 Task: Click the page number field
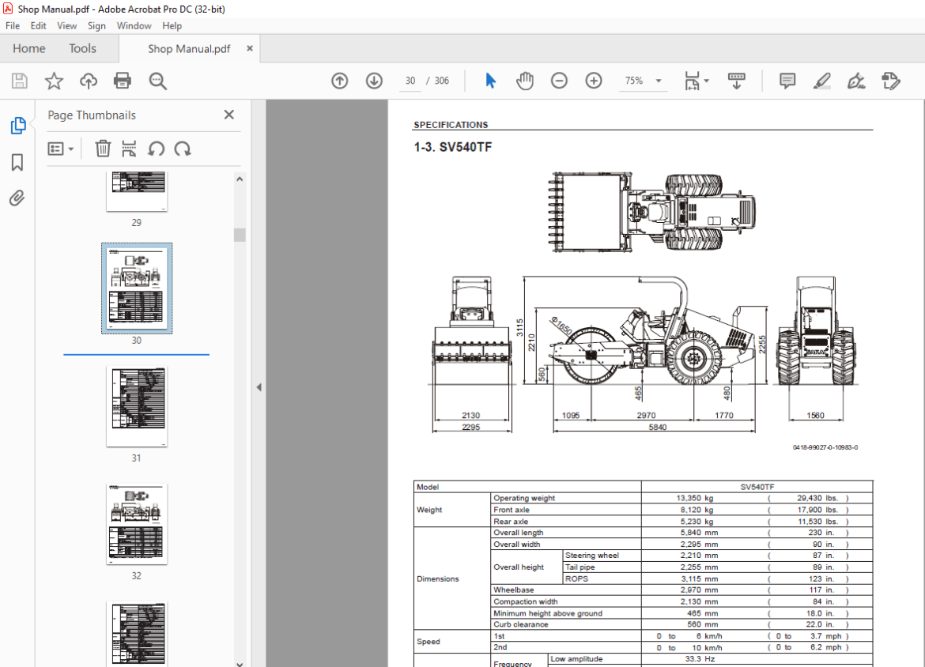click(x=410, y=81)
